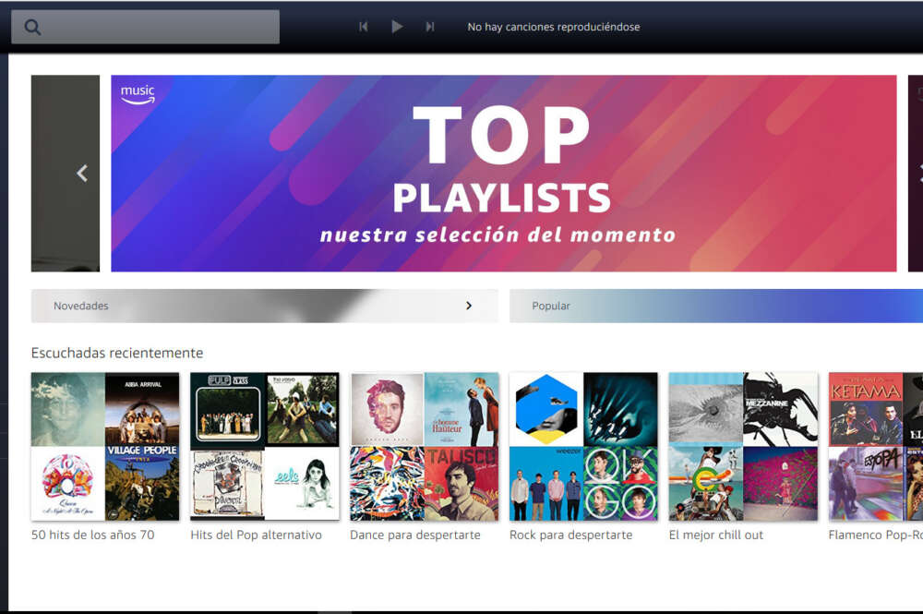
Task: Focus the search input field
Action: 146,27
